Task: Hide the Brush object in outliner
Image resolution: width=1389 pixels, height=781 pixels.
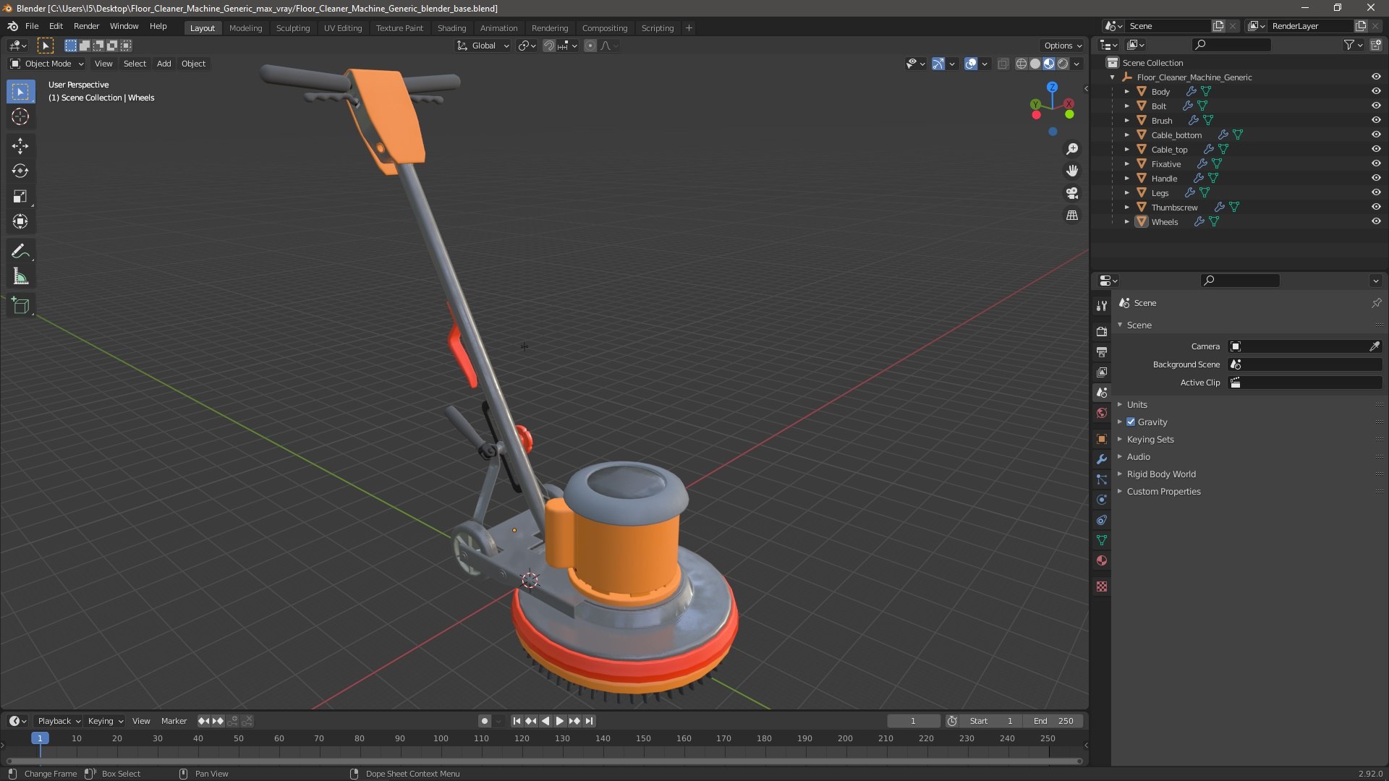Action: [x=1376, y=120]
